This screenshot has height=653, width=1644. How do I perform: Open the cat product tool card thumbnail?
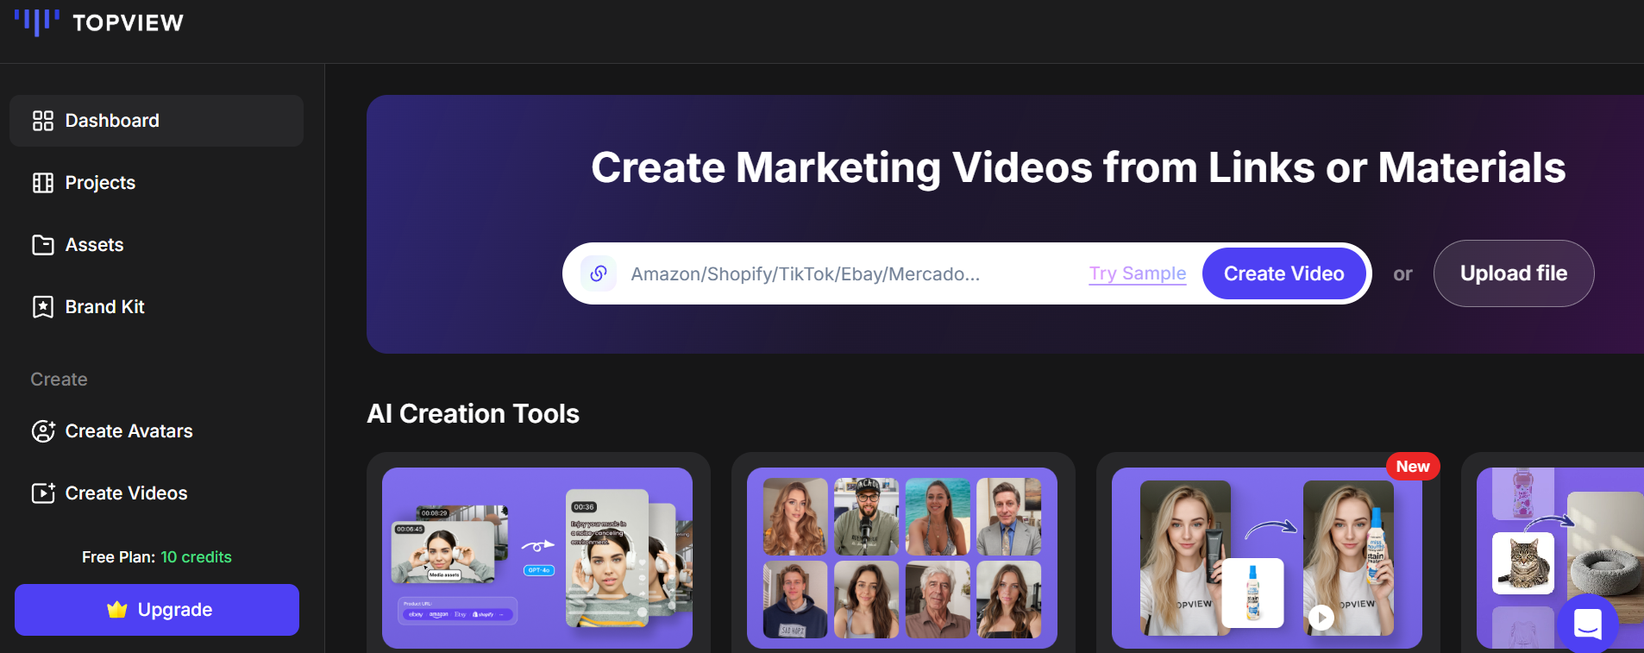click(1560, 558)
